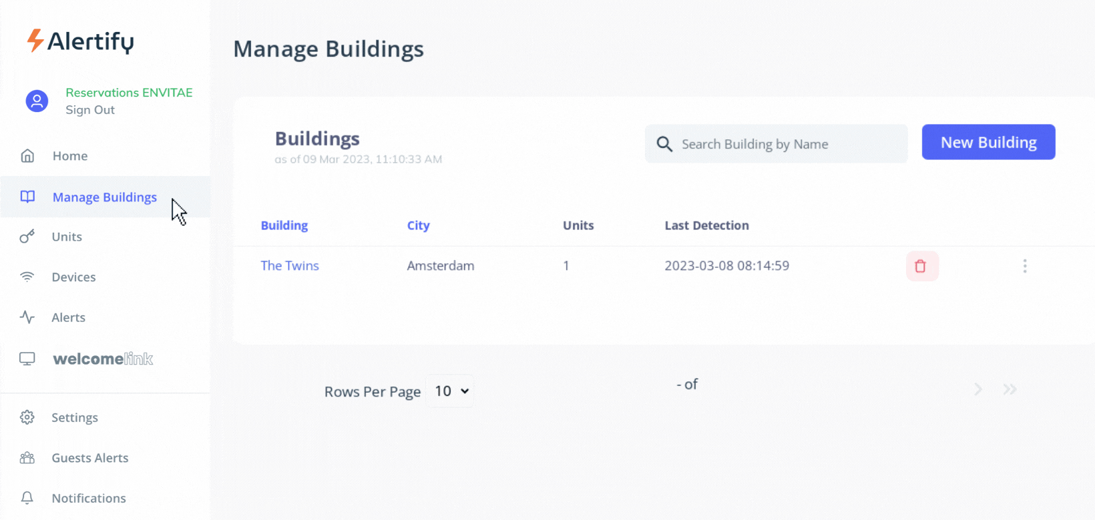Image resolution: width=1095 pixels, height=520 pixels.
Task: Focus the Search Building by Name field
Action: click(788, 144)
